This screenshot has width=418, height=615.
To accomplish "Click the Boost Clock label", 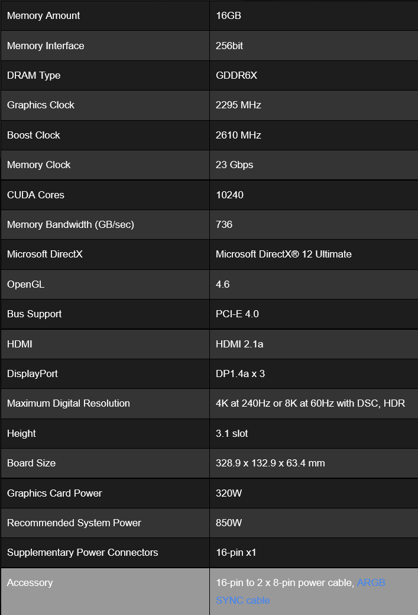I will pos(34,136).
